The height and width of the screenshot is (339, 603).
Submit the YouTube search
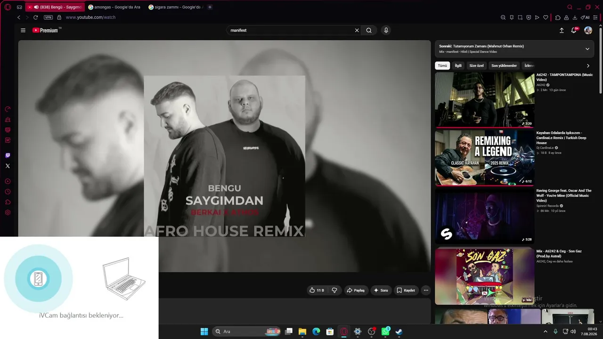pyautogui.click(x=369, y=30)
